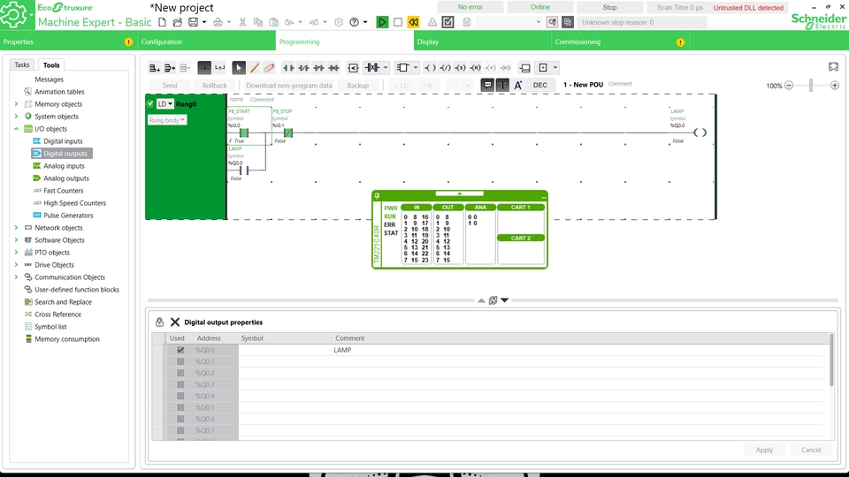Insert a set coil
Screen dimensions: 849x477
[460, 68]
